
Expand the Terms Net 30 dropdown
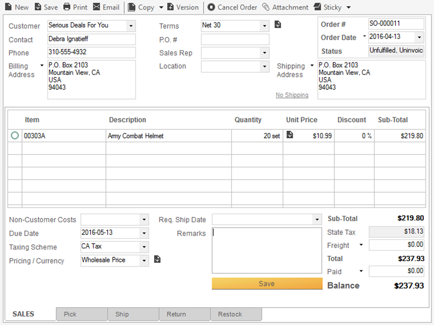264,26
